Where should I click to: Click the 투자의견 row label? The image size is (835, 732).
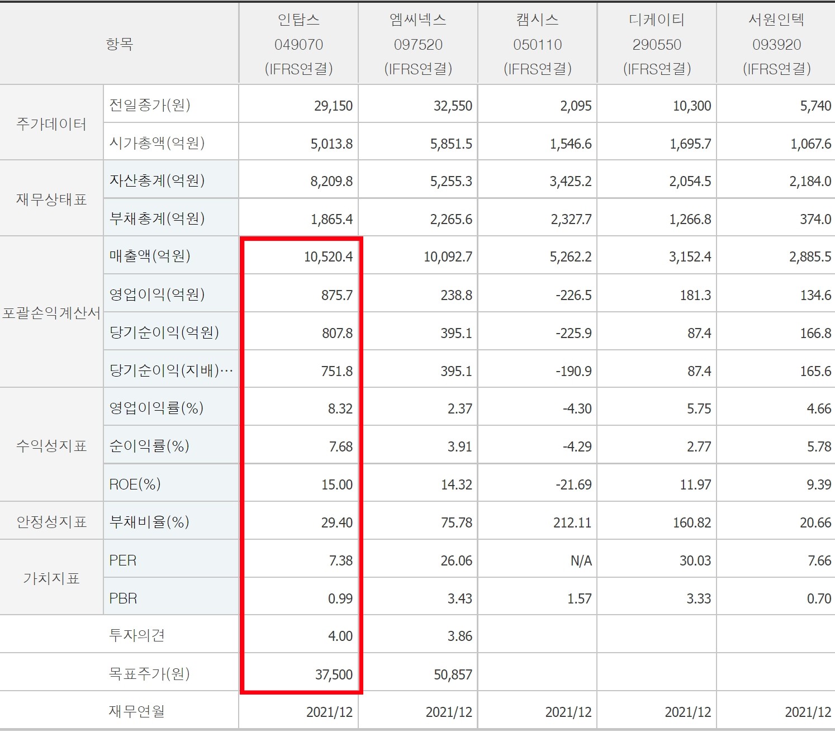point(136,635)
